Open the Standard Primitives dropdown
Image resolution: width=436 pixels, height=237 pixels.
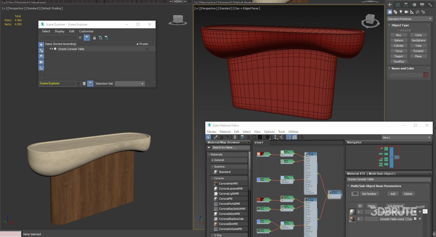click(x=409, y=19)
